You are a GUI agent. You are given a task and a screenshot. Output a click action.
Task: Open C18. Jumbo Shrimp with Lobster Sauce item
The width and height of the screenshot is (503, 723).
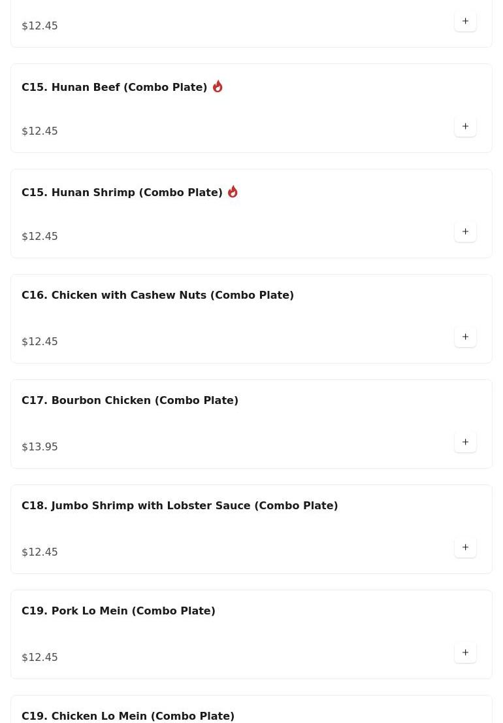[180, 505]
